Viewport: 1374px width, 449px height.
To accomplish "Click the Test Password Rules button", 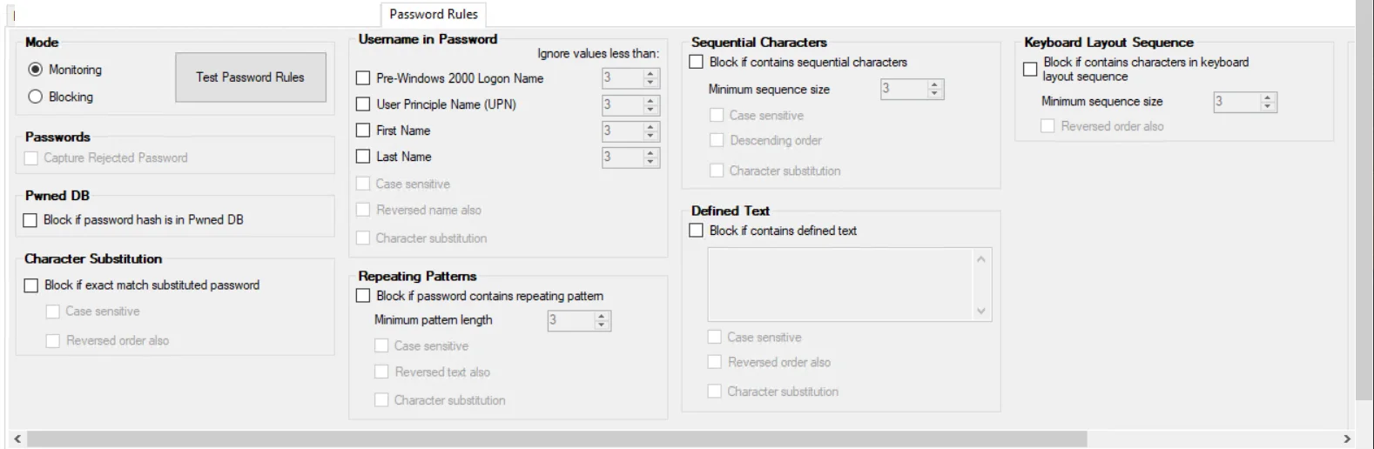I will click(x=250, y=77).
